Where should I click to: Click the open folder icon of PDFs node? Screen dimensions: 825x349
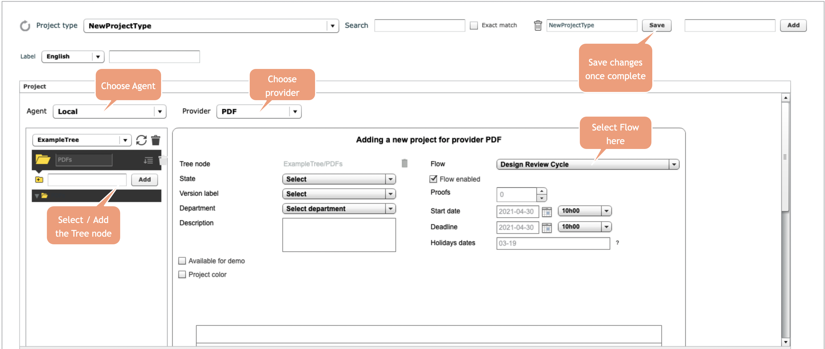click(x=43, y=159)
